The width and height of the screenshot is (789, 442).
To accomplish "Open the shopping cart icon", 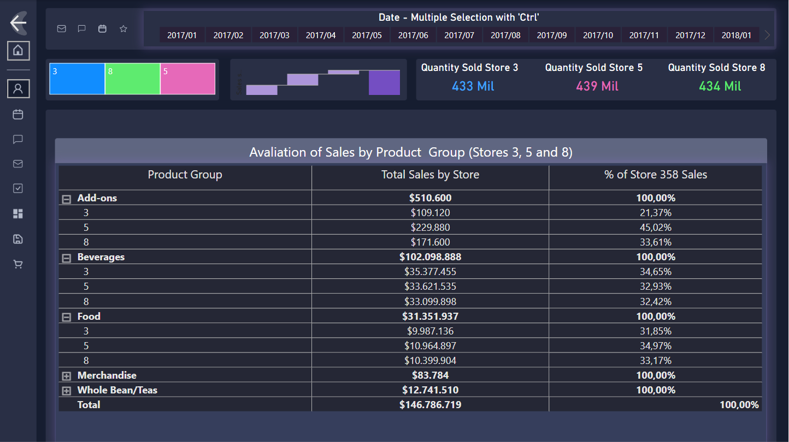I will [18, 264].
